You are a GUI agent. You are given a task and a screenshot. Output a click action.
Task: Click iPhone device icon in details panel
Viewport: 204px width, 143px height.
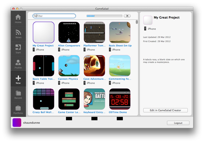(145, 29)
